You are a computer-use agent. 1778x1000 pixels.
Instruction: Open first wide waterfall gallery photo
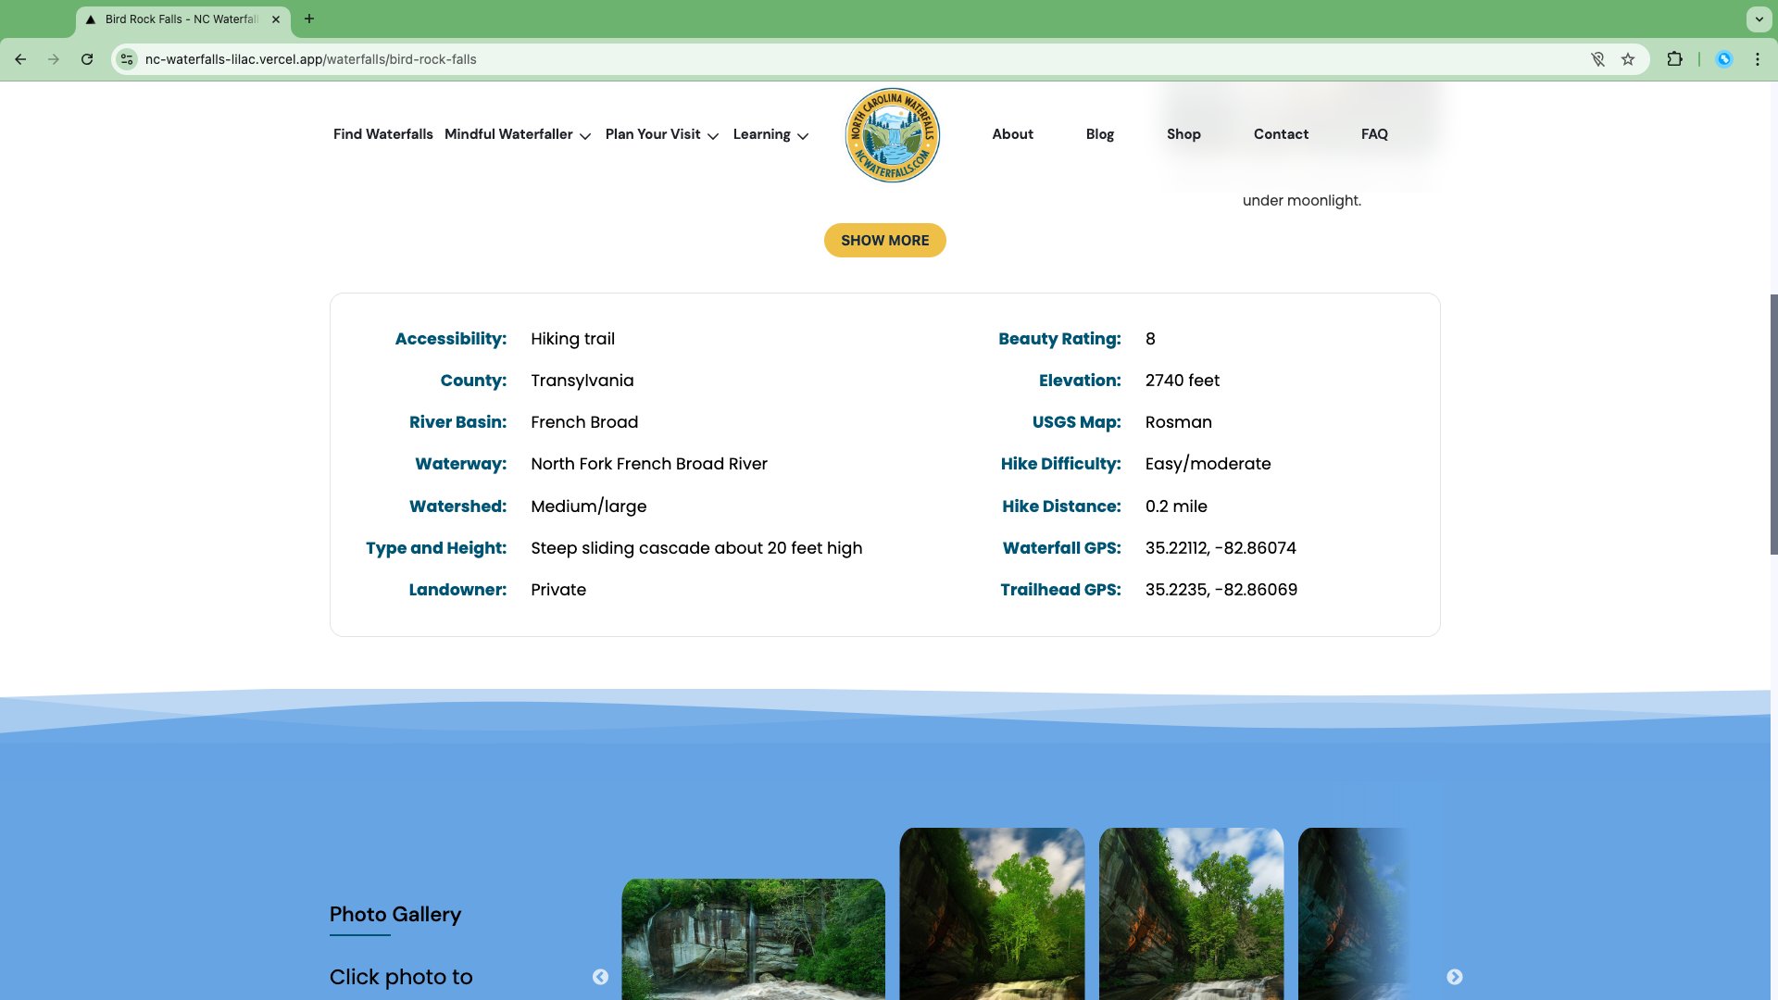coord(753,939)
